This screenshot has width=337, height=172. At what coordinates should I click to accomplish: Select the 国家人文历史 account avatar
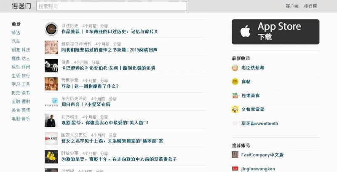click(x=51, y=138)
